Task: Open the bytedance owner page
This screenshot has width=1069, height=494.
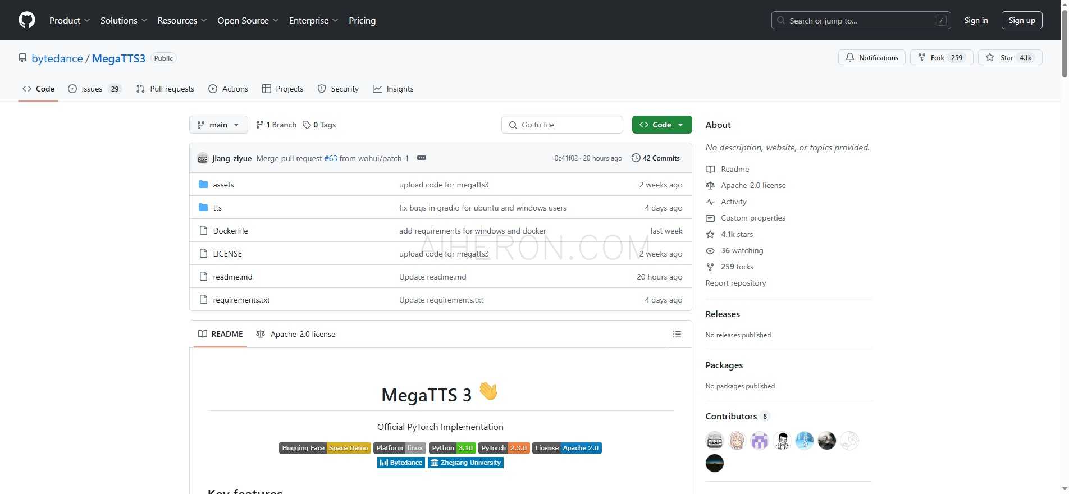Action: tap(57, 58)
